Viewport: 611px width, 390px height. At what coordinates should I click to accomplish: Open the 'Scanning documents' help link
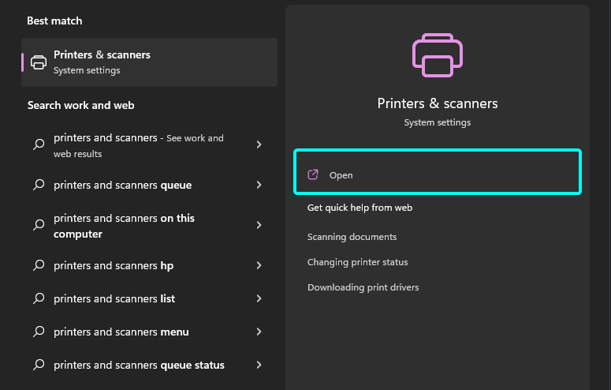tap(352, 237)
